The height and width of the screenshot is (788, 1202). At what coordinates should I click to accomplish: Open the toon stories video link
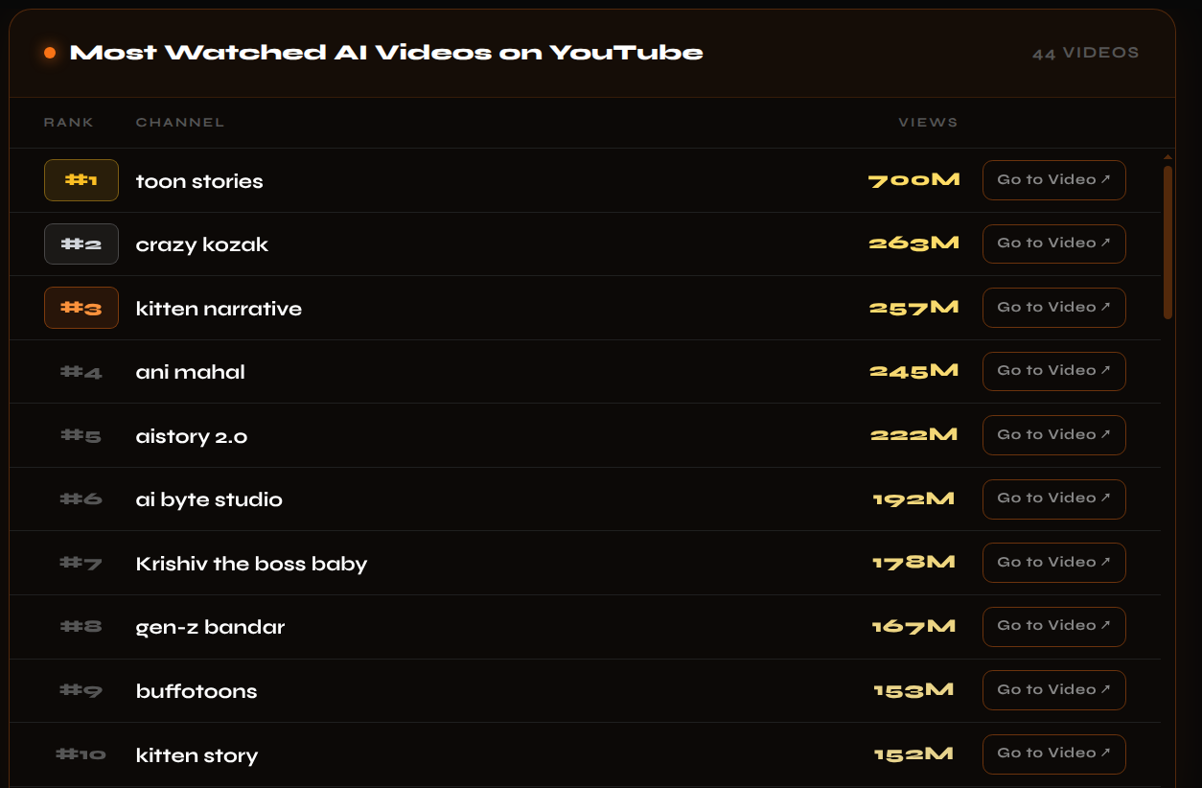click(x=1053, y=180)
